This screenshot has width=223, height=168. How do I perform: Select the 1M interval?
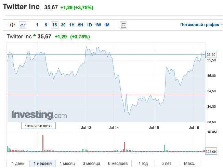pos(106,25)
